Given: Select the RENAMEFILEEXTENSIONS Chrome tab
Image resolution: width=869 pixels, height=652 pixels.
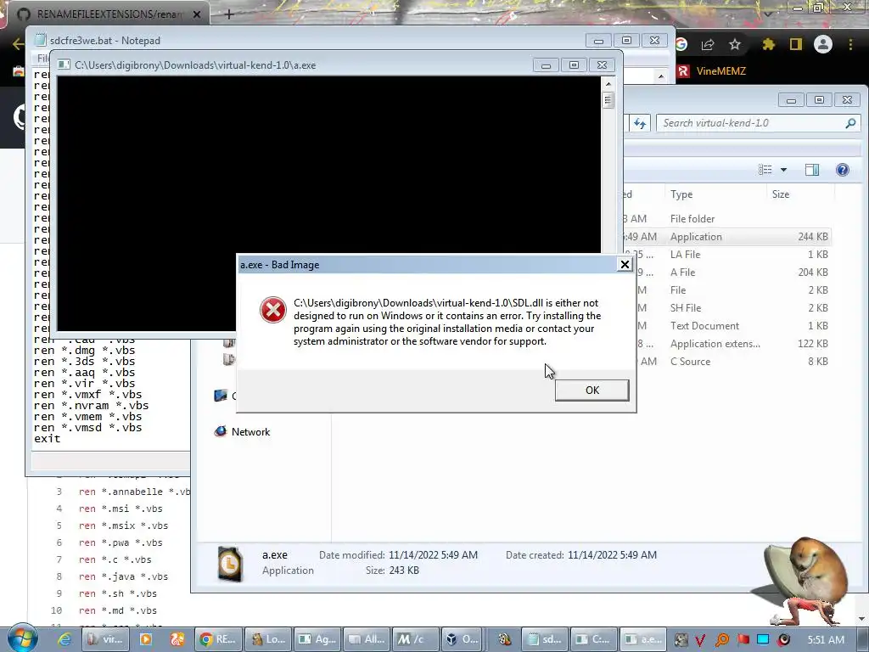Looking at the screenshot, I should point(108,14).
